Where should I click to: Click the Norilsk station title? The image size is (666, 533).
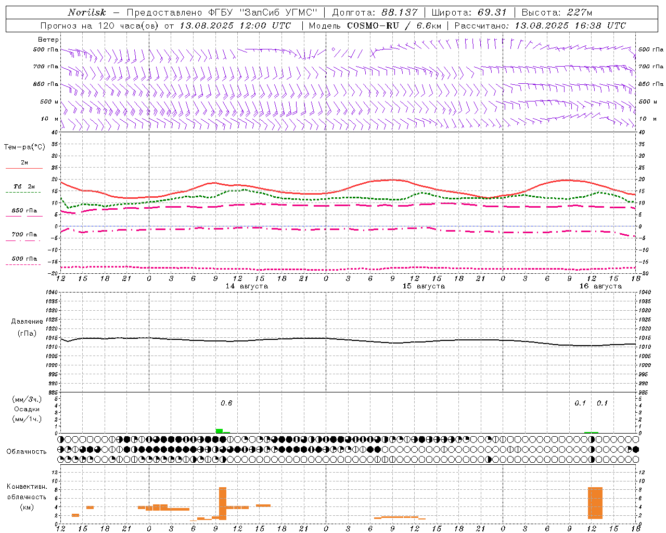pyautogui.click(x=87, y=12)
